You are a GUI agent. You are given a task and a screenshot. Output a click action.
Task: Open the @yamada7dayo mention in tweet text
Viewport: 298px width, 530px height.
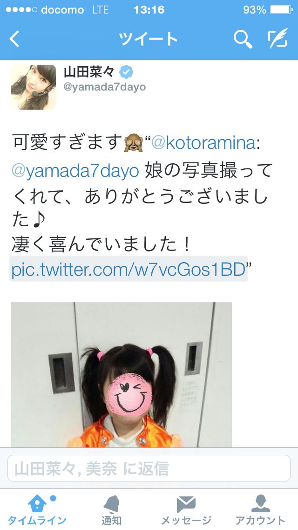(x=75, y=171)
